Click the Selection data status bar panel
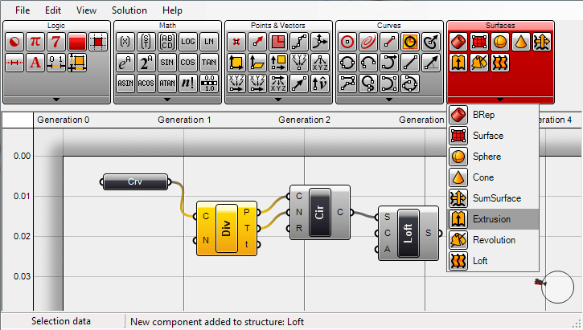This screenshot has height=330, width=583. (61, 321)
